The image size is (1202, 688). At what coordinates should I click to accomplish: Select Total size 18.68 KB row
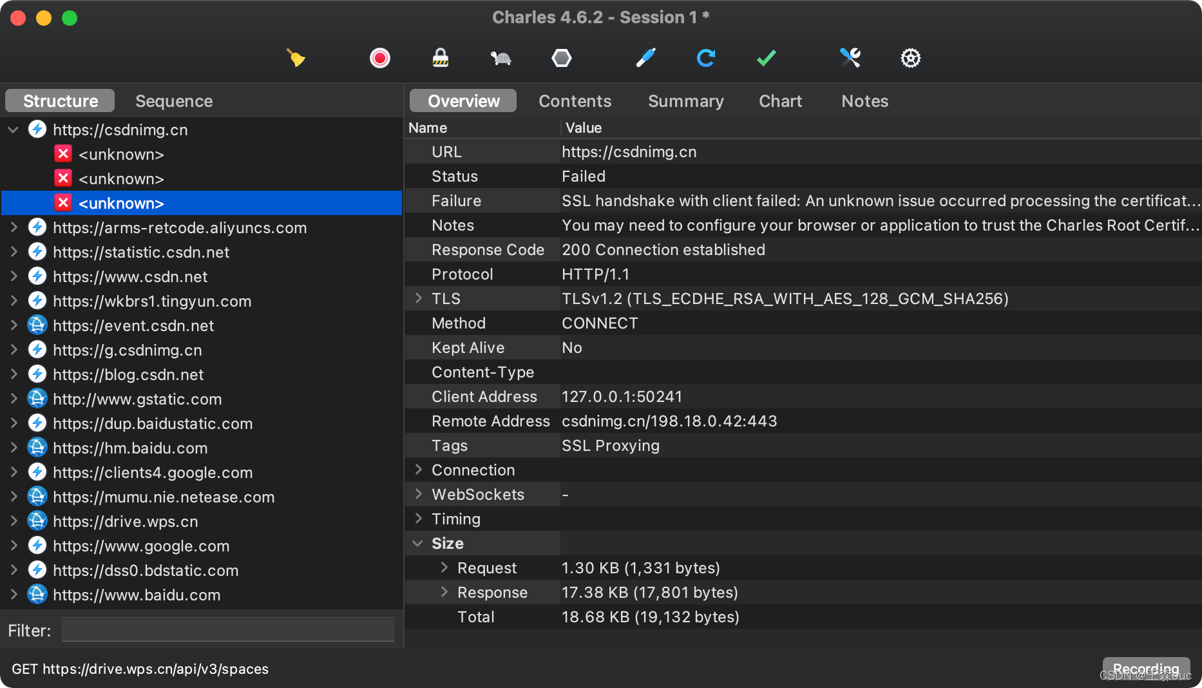tap(803, 617)
